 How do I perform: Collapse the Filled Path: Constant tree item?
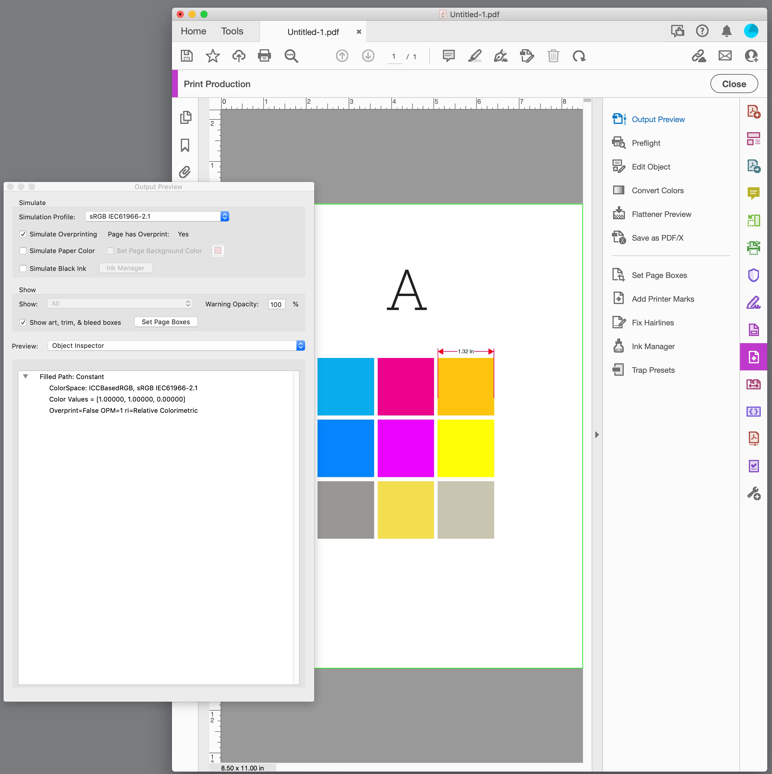tap(26, 377)
